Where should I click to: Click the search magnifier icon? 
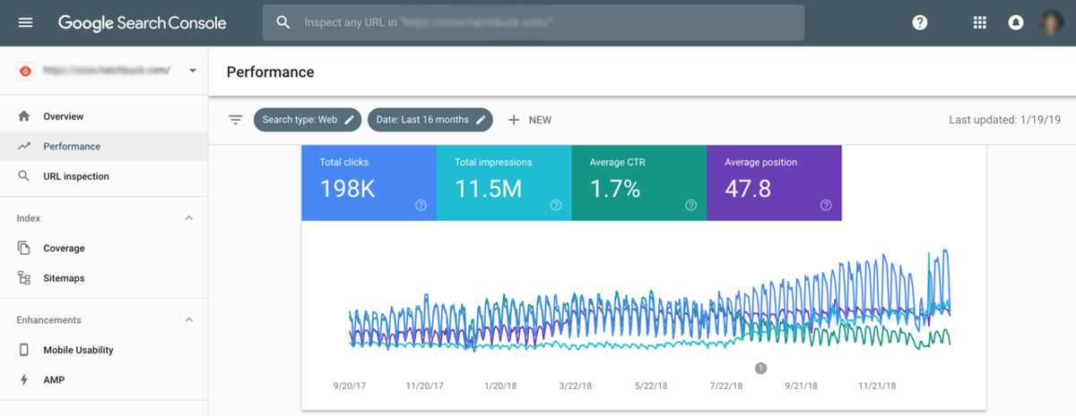tap(283, 22)
